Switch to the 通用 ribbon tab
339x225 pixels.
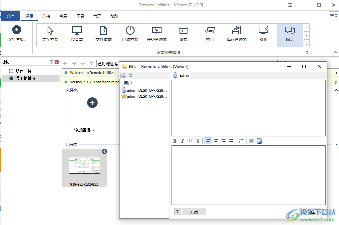click(29, 16)
